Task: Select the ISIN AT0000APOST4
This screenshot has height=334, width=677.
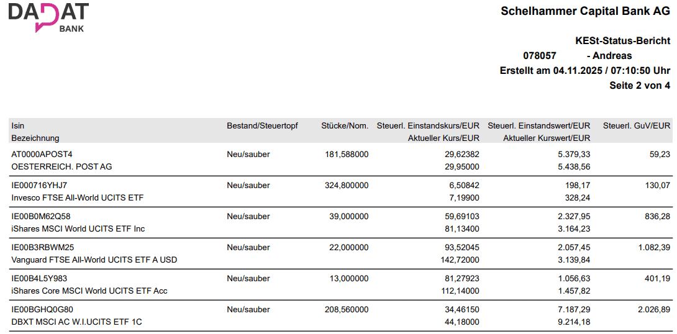Action: tap(42, 154)
